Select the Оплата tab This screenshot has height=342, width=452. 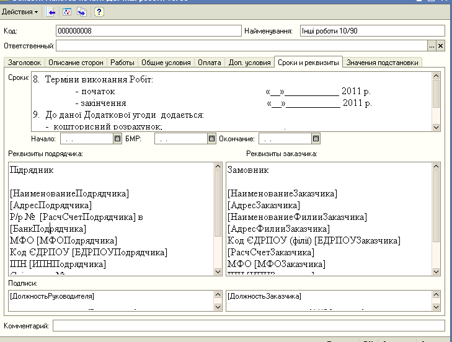tap(210, 63)
